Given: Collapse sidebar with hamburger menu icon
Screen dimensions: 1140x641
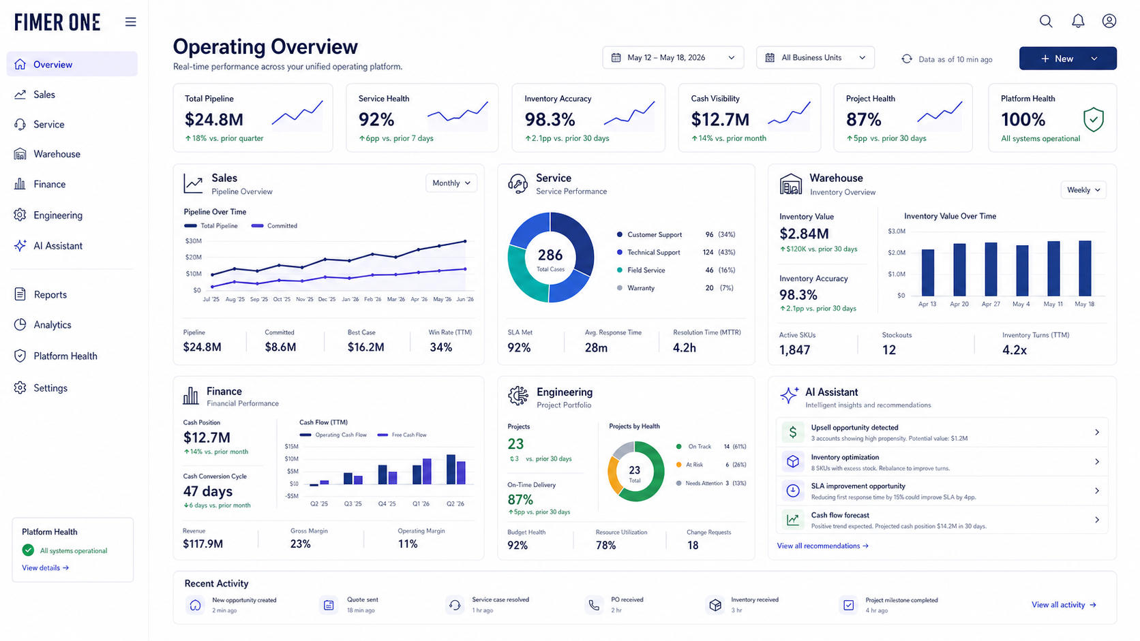Looking at the screenshot, I should point(130,22).
